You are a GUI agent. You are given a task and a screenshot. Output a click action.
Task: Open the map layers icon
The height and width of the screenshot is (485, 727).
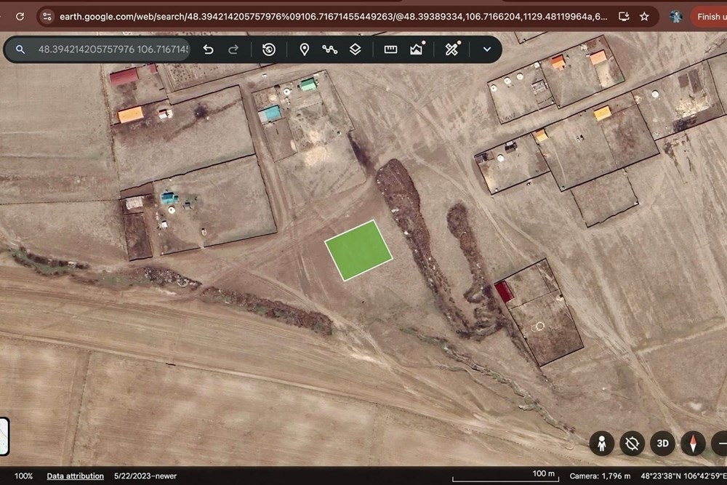[x=356, y=49]
